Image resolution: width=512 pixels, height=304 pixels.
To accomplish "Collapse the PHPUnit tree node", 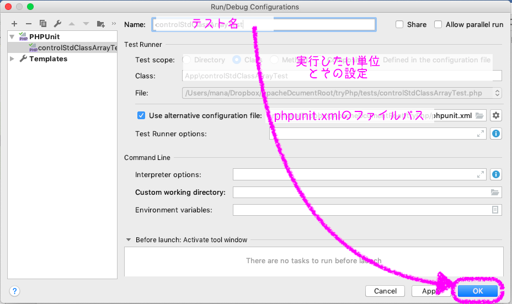I will point(12,36).
